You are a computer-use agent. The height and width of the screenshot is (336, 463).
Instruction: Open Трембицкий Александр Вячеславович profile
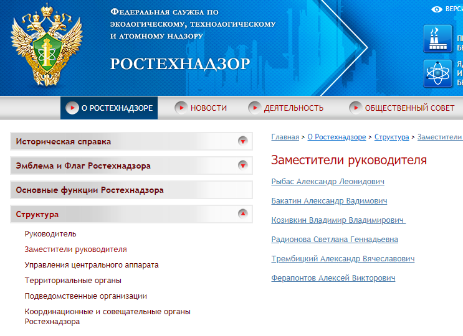click(343, 259)
